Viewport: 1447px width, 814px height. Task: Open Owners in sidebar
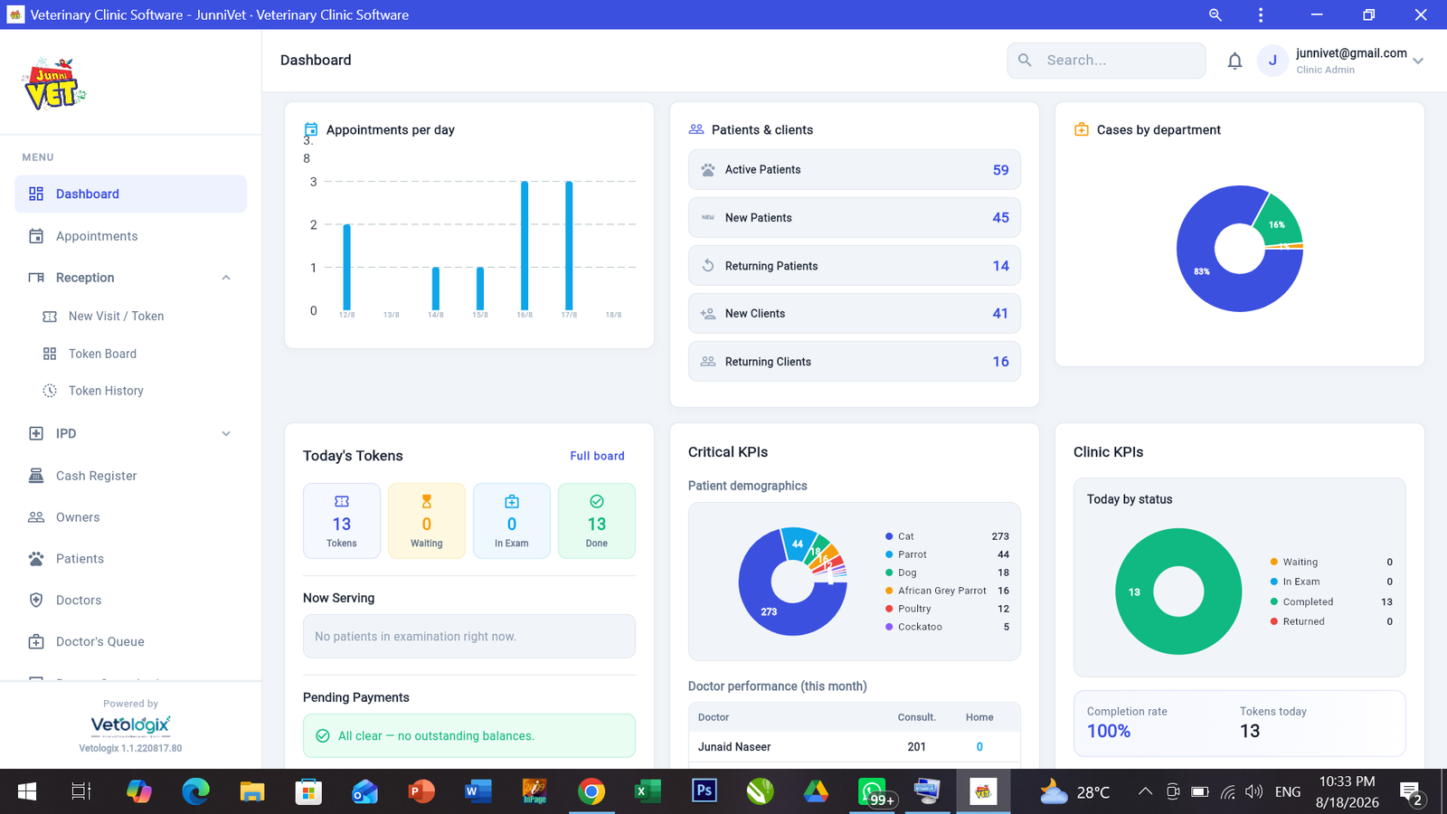pos(130,517)
